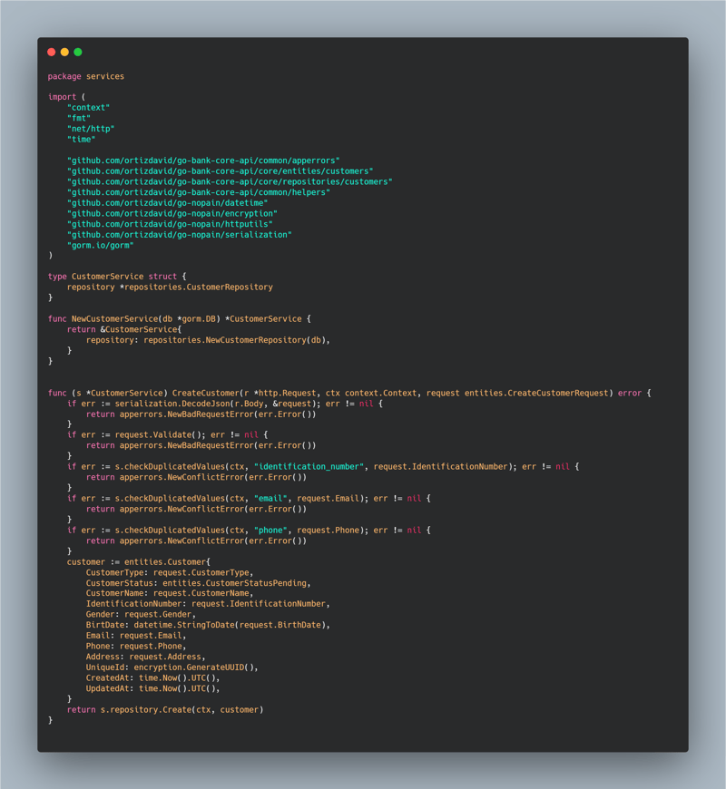Click the "return &CustomerService{" line
The image size is (726, 789).
(x=124, y=329)
